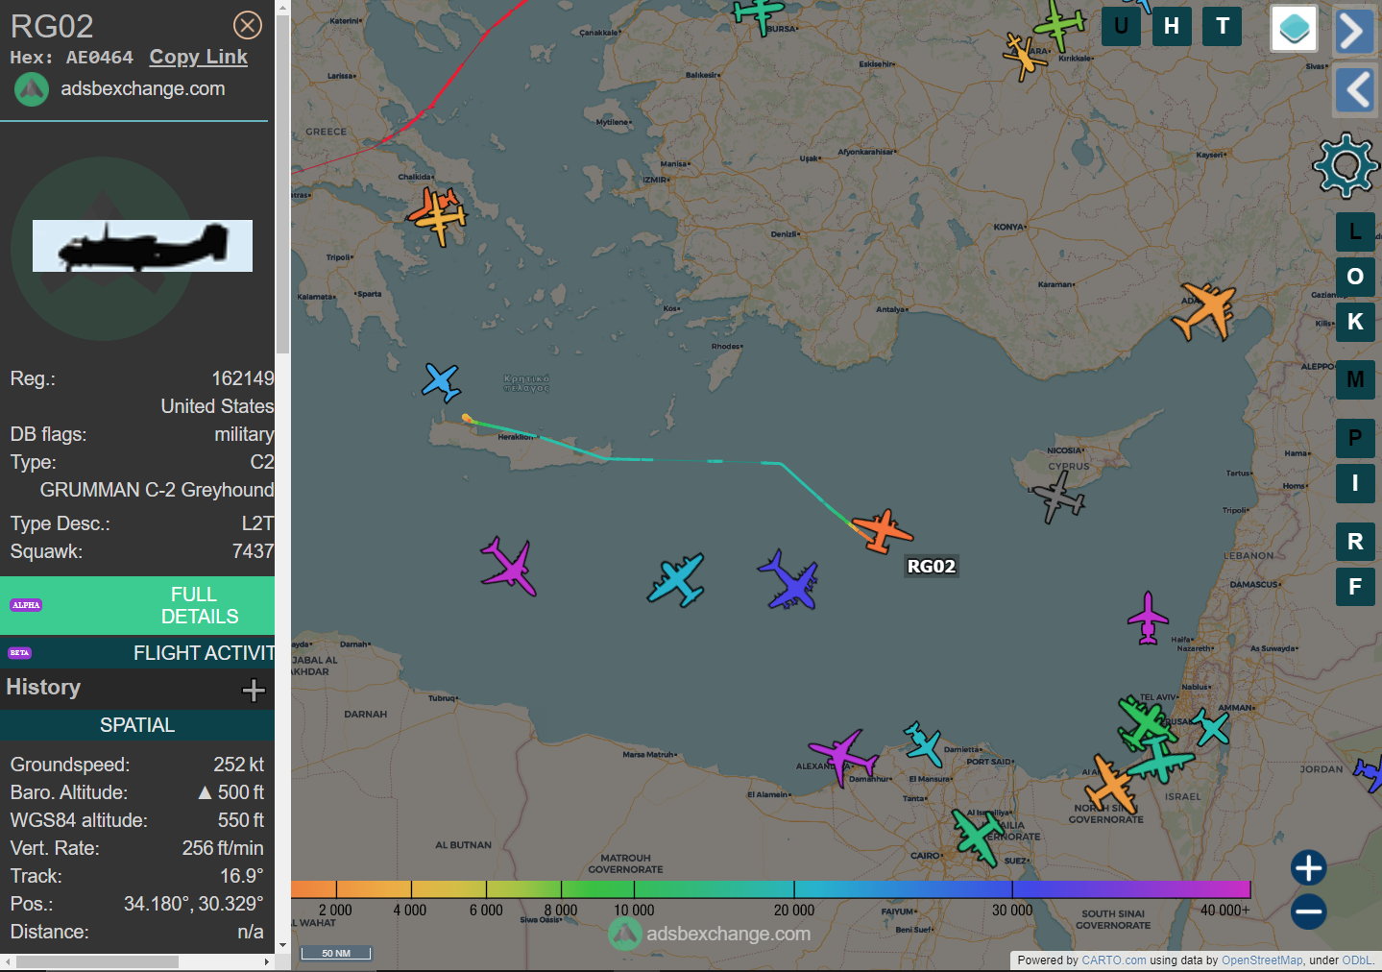This screenshot has width=1382, height=972.
Task: Click the RG02 map label
Action: 932,567
